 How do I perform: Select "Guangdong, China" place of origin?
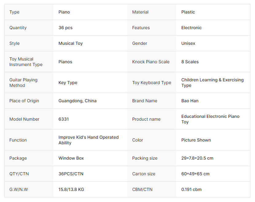(77, 101)
